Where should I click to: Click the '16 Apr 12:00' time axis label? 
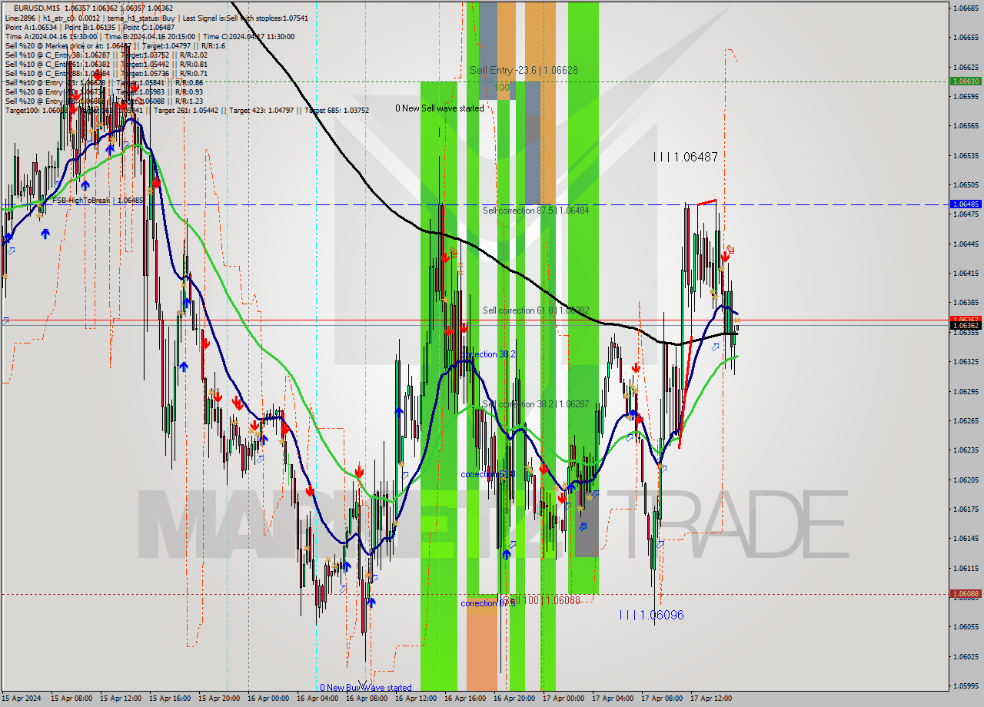click(x=415, y=699)
